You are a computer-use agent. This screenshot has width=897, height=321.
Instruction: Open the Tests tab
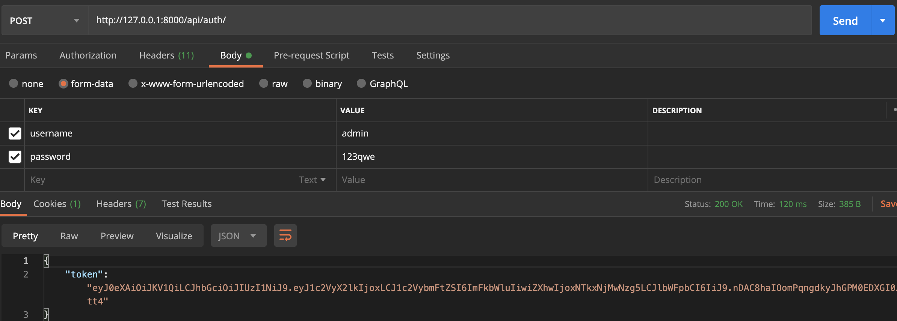coord(383,55)
